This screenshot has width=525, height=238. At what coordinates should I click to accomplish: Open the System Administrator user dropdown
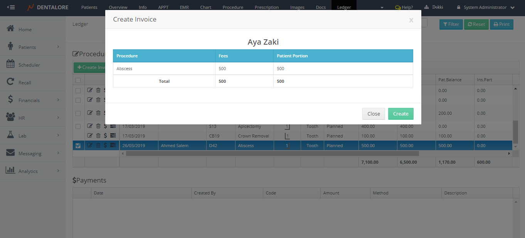[x=486, y=7]
